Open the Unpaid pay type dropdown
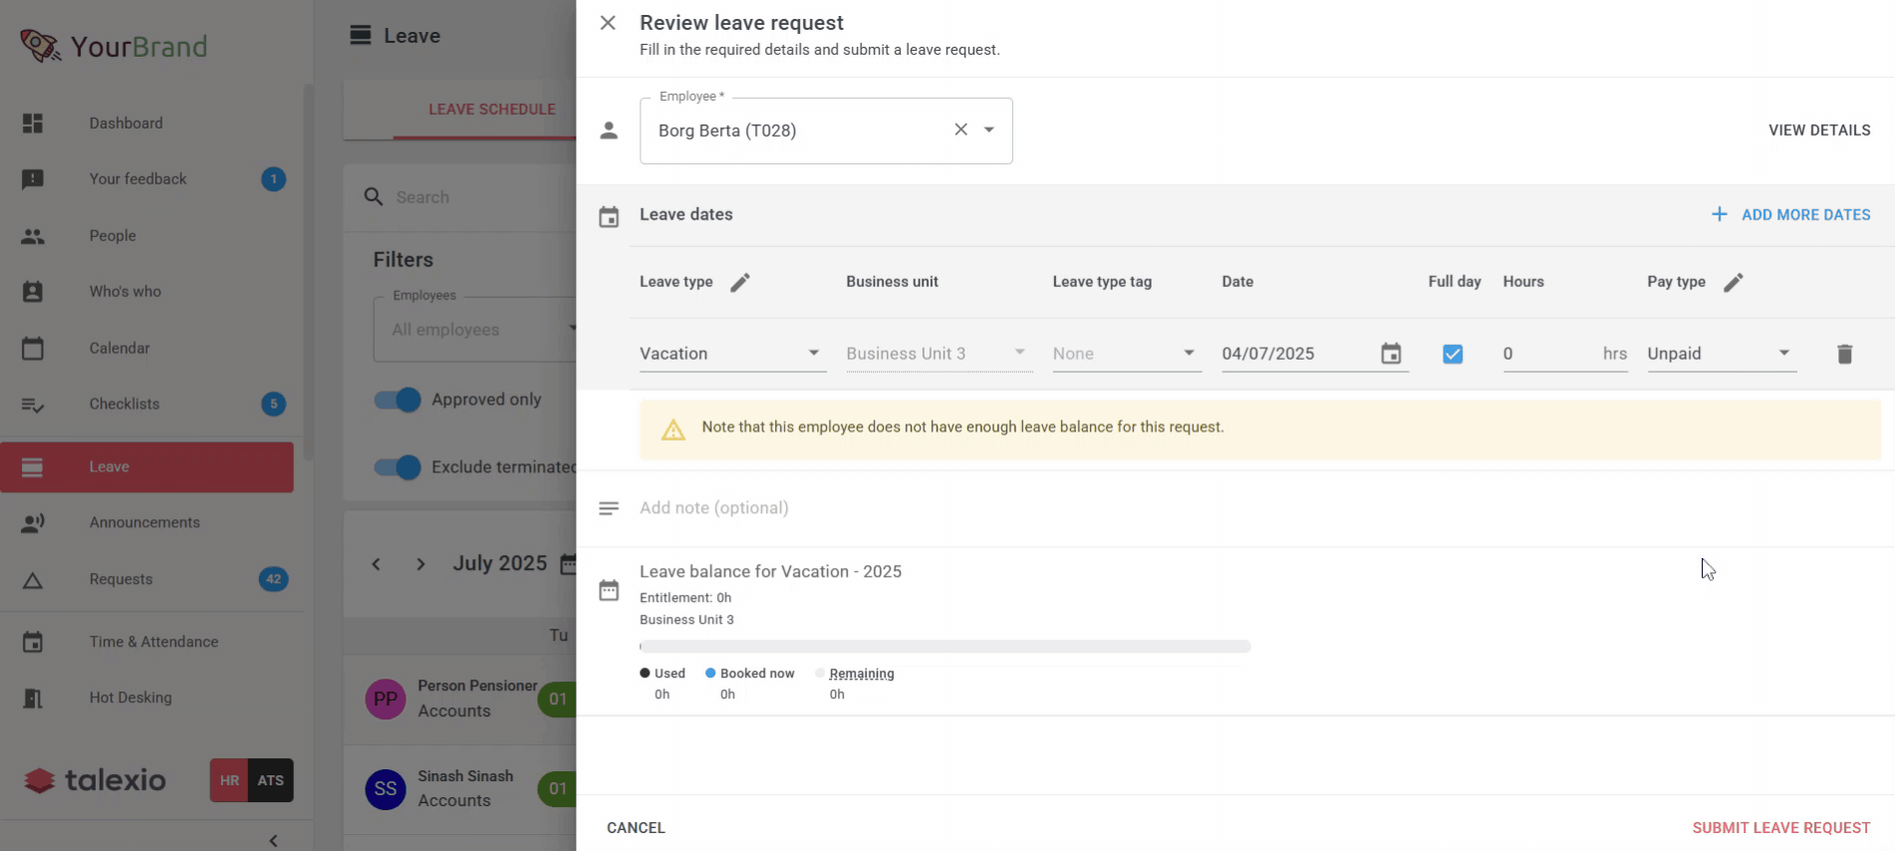Viewport: 1895px width, 851px height. pyautogui.click(x=1721, y=354)
